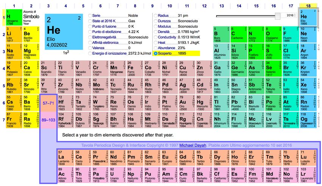Image resolution: width=322 pixels, height=186 pixels.
Task: Click the 2016 year stepper field
Action: (x=288, y=15)
